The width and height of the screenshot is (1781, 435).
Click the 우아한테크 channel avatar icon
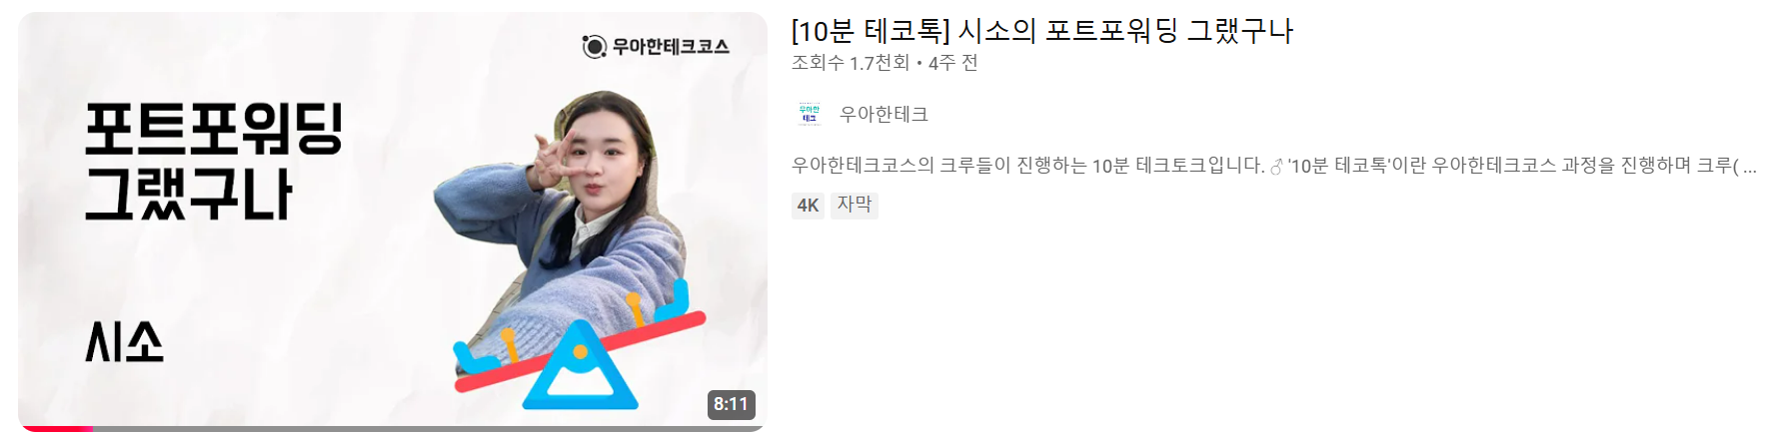[x=810, y=114]
